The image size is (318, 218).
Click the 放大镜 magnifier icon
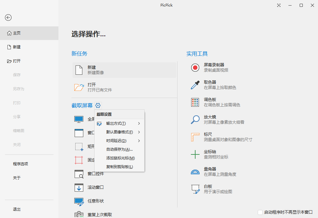[x=195, y=119]
